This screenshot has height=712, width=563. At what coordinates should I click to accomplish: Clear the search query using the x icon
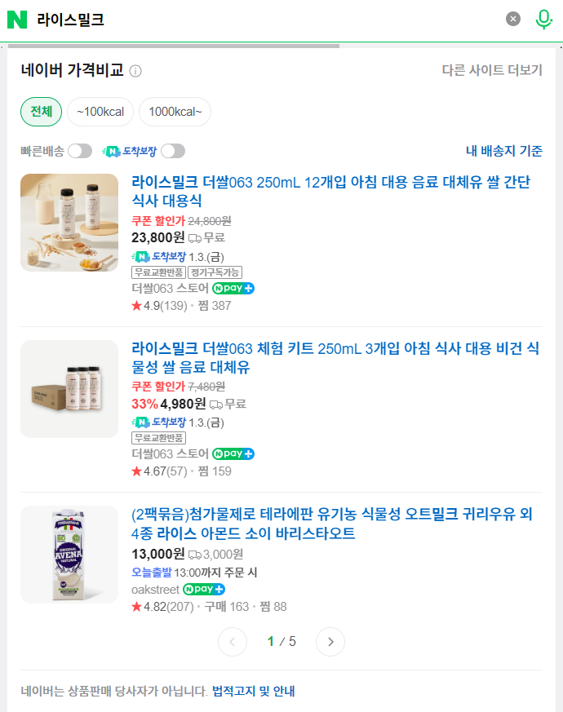click(x=512, y=18)
